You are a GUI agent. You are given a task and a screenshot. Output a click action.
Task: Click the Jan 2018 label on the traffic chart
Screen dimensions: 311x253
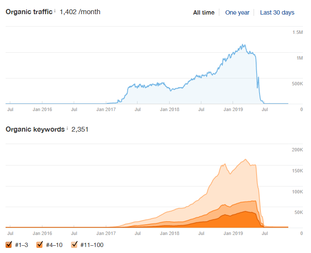[170, 109]
